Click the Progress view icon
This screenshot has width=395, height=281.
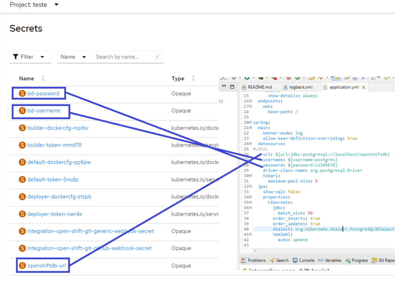click(348, 261)
